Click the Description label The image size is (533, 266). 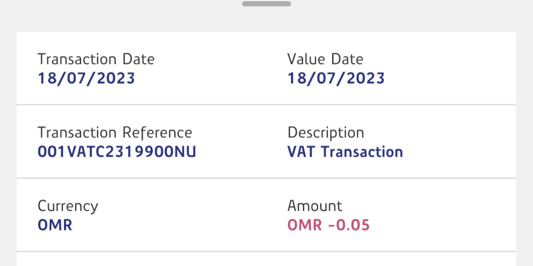[x=325, y=133]
